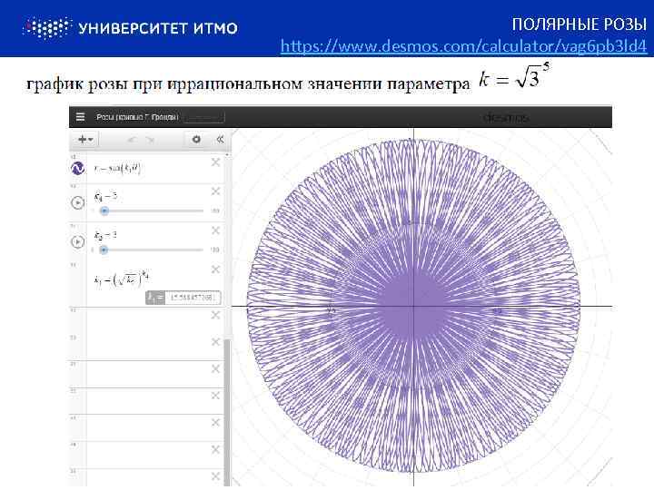Click the ITMO University logo
The width and height of the screenshot is (654, 490).
pyautogui.click(x=130, y=28)
